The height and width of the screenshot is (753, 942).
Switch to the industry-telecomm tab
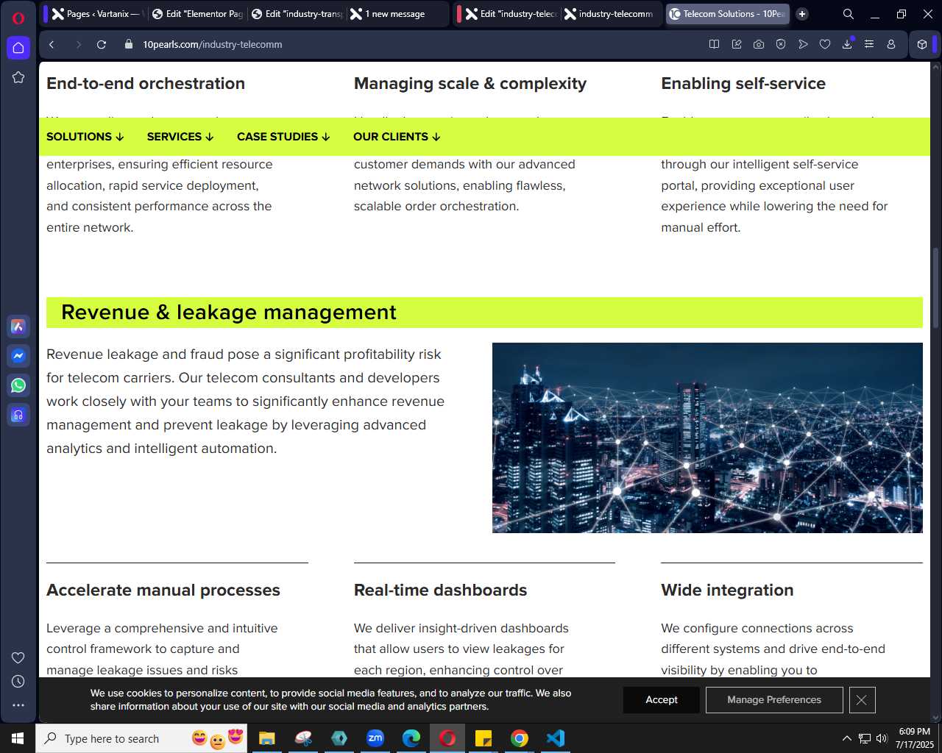tap(611, 14)
